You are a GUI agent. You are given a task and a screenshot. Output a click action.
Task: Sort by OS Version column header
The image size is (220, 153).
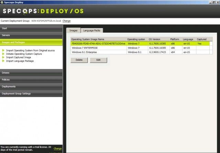pos(159,39)
